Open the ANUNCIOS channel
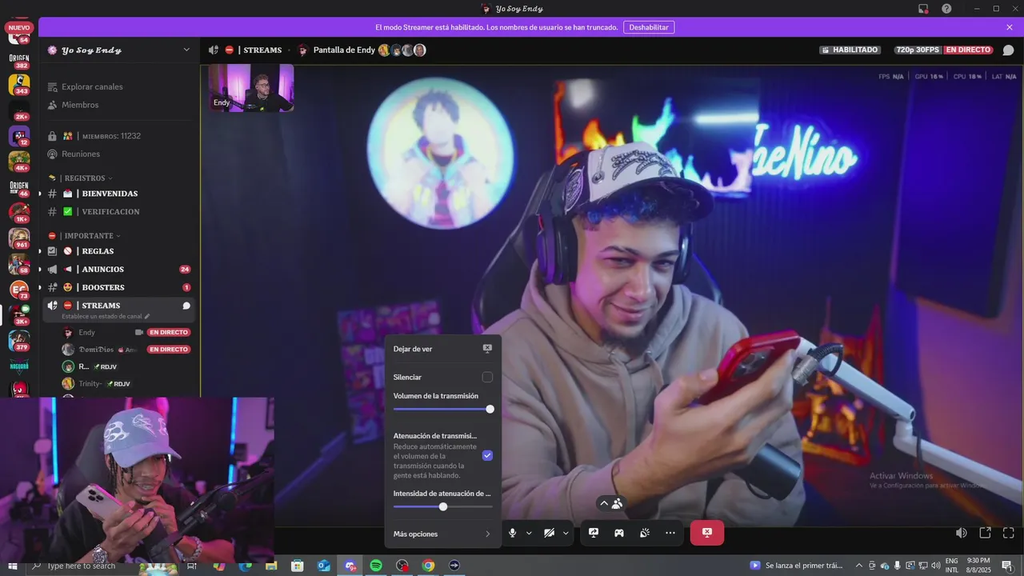 pyautogui.click(x=118, y=270)
